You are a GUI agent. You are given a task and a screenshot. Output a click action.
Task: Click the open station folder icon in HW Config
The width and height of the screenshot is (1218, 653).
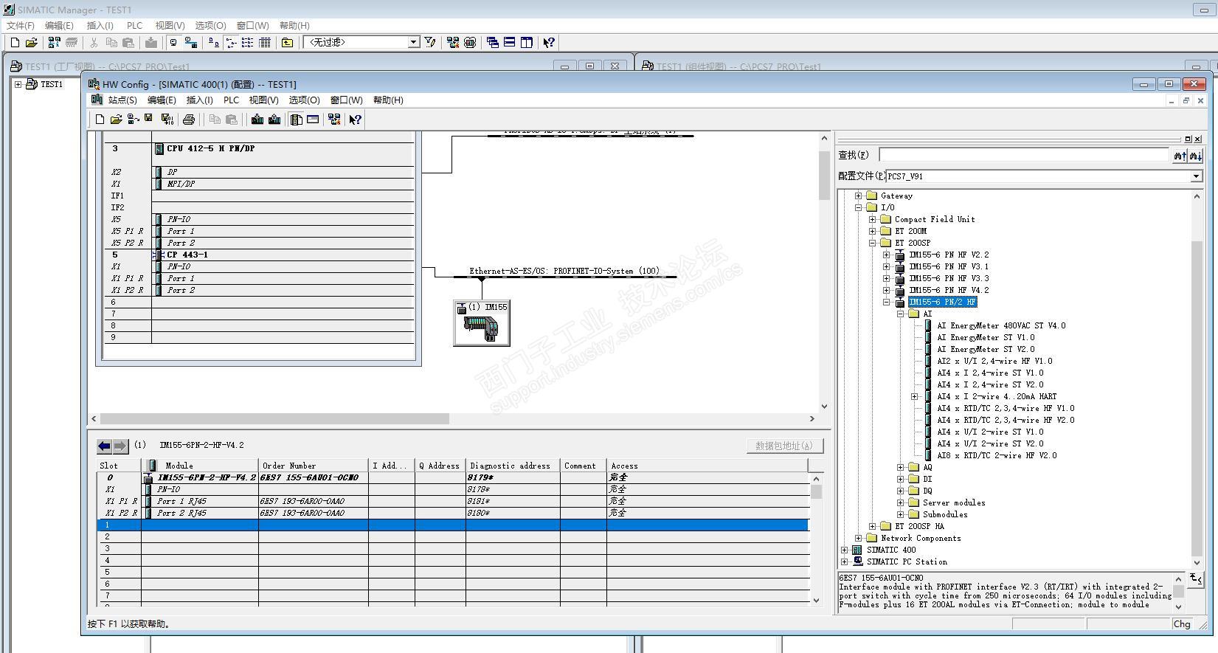[116, 120]
